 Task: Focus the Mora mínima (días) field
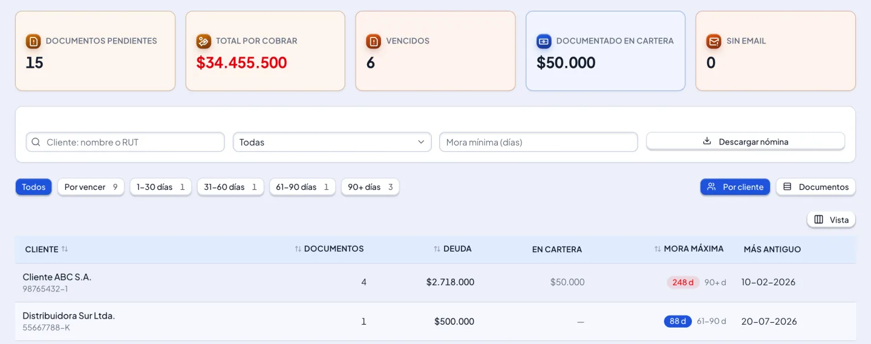538,142
